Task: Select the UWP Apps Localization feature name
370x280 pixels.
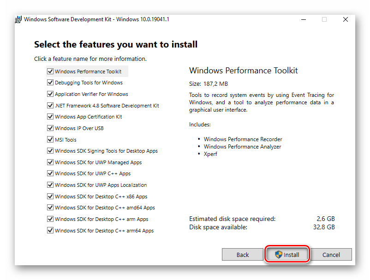Action: [x=101, y=185]
